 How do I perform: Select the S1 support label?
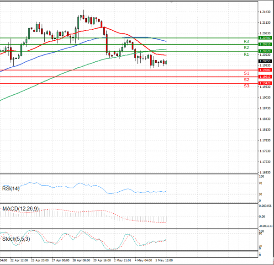(247, 73)
